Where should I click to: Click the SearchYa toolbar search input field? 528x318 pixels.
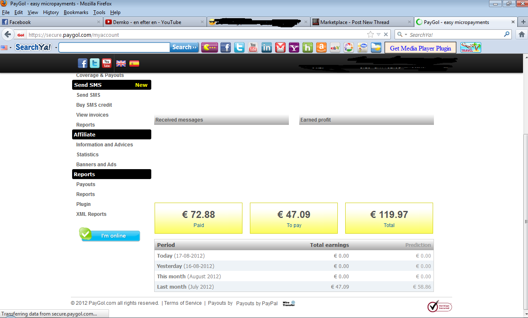coord(114,48)
